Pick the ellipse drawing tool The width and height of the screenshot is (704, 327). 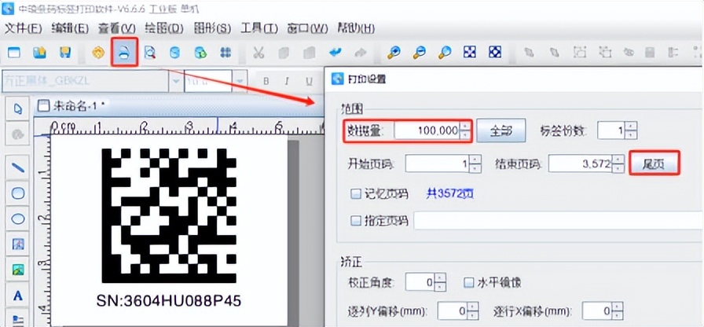pyautogui.click(x=17, y=219)
